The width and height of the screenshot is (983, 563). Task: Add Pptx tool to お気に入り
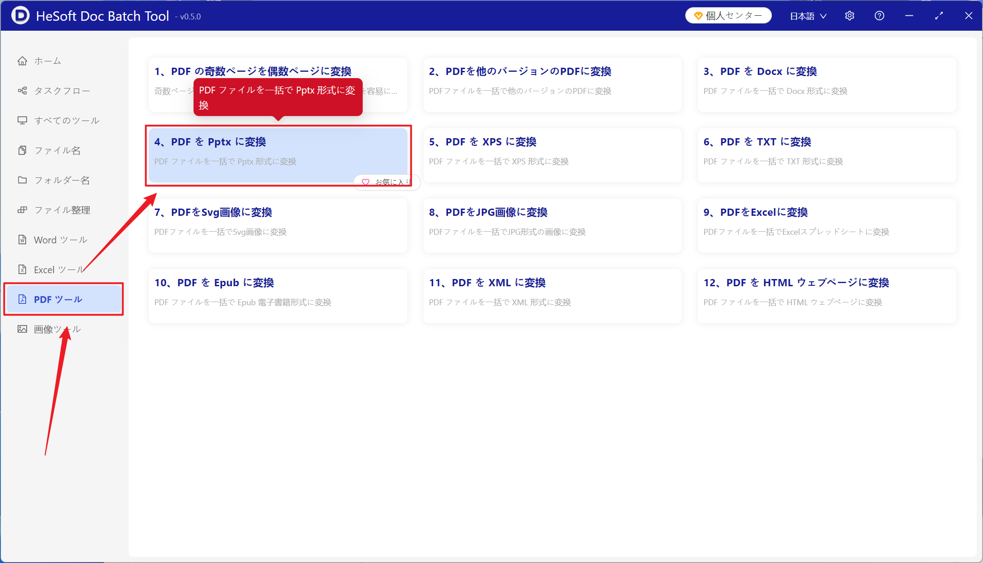point(387,182)
